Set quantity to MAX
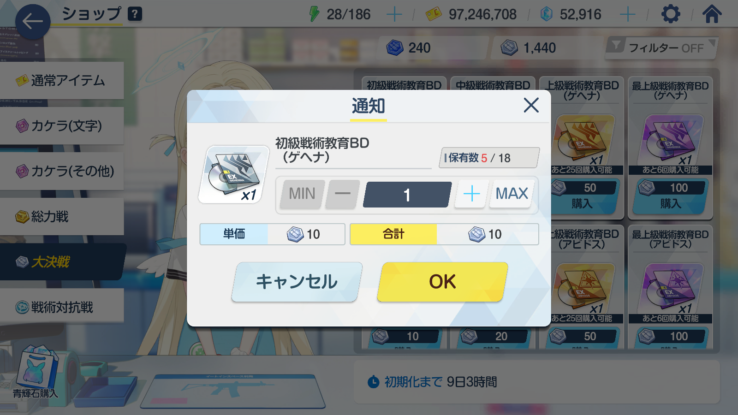Screen dimensions: 738x415 click(512, 194)
